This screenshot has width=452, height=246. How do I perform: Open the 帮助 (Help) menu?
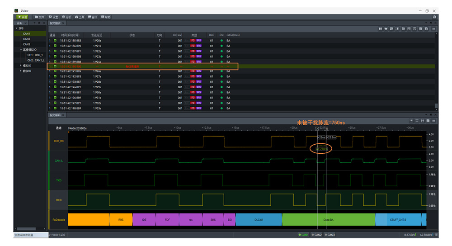click(106, 17)
